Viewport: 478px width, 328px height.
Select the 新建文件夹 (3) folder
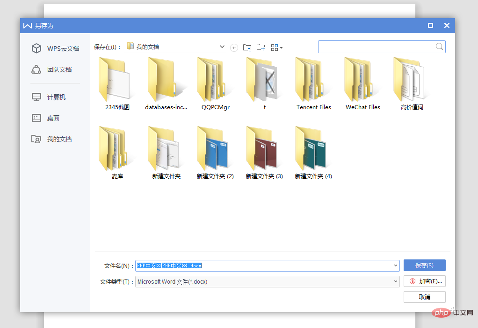(264, 153)
